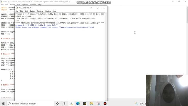
Task: Click the Cortana circle icon on taskbar
Action: (x=58, y=103)
